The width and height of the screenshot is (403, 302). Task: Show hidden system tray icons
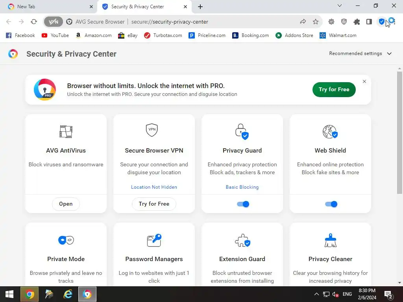(x=317, y=294)
